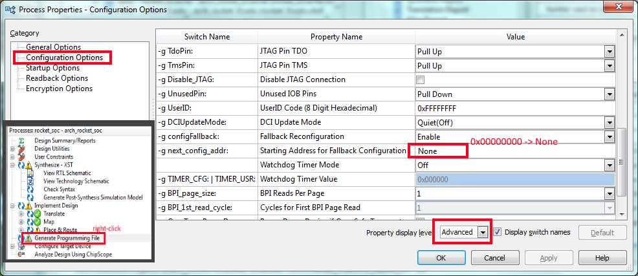This screenshot has width=638, height=276.
Task: Select Startup Options category
Action: pyautogui.click(x=52, y=68)
